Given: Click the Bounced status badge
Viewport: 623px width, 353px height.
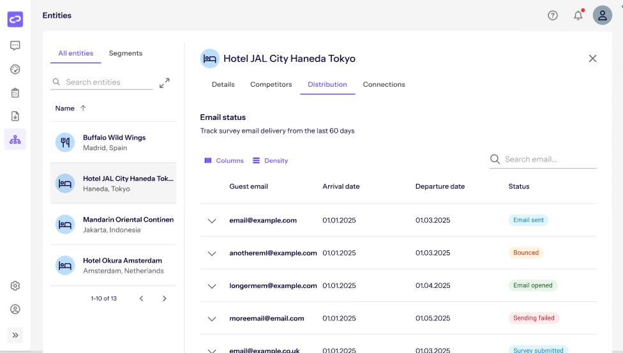Looking at the screenshot, I should click(526, 252).
